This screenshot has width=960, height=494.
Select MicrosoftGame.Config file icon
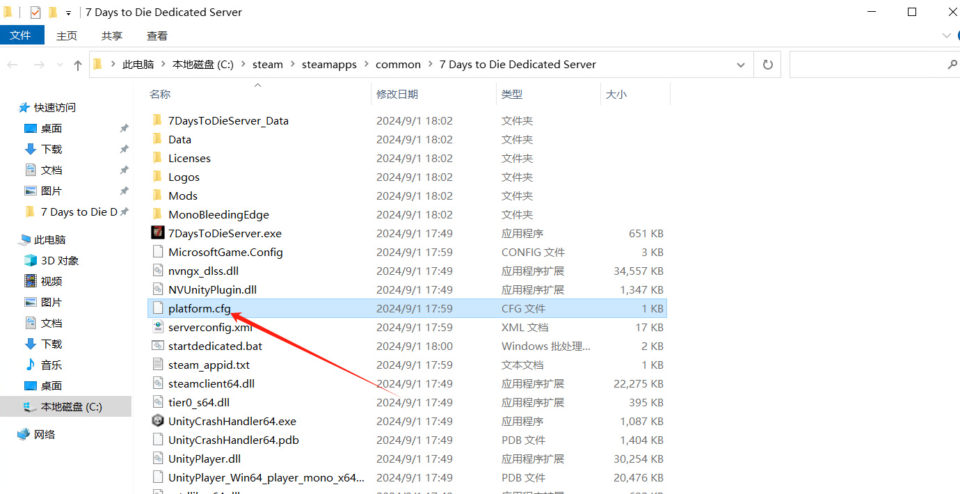point(157,252)
